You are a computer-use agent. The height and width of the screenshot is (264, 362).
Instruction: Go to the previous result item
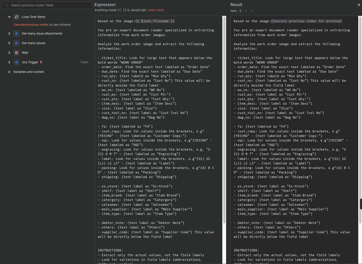246,11
